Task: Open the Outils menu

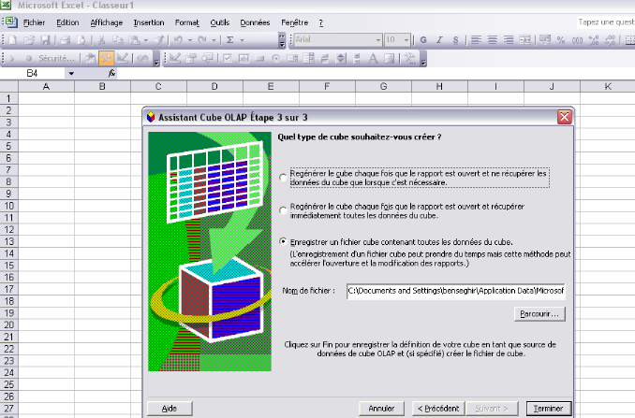Action: click(x=220, y=22)
